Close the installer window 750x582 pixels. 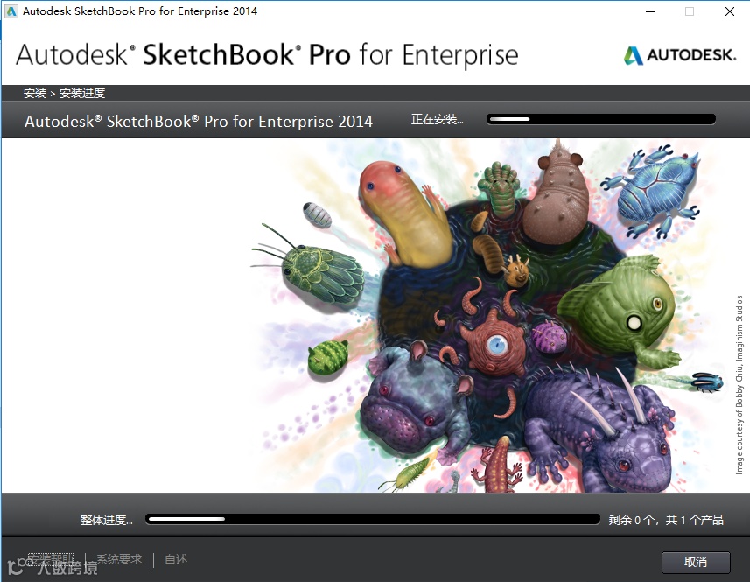tap(729, 11)
